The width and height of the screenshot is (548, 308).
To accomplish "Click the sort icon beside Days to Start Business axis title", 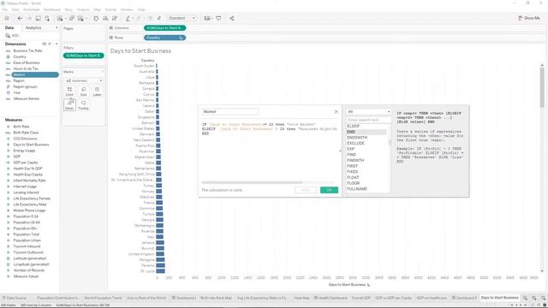I will tap(368, 285).
